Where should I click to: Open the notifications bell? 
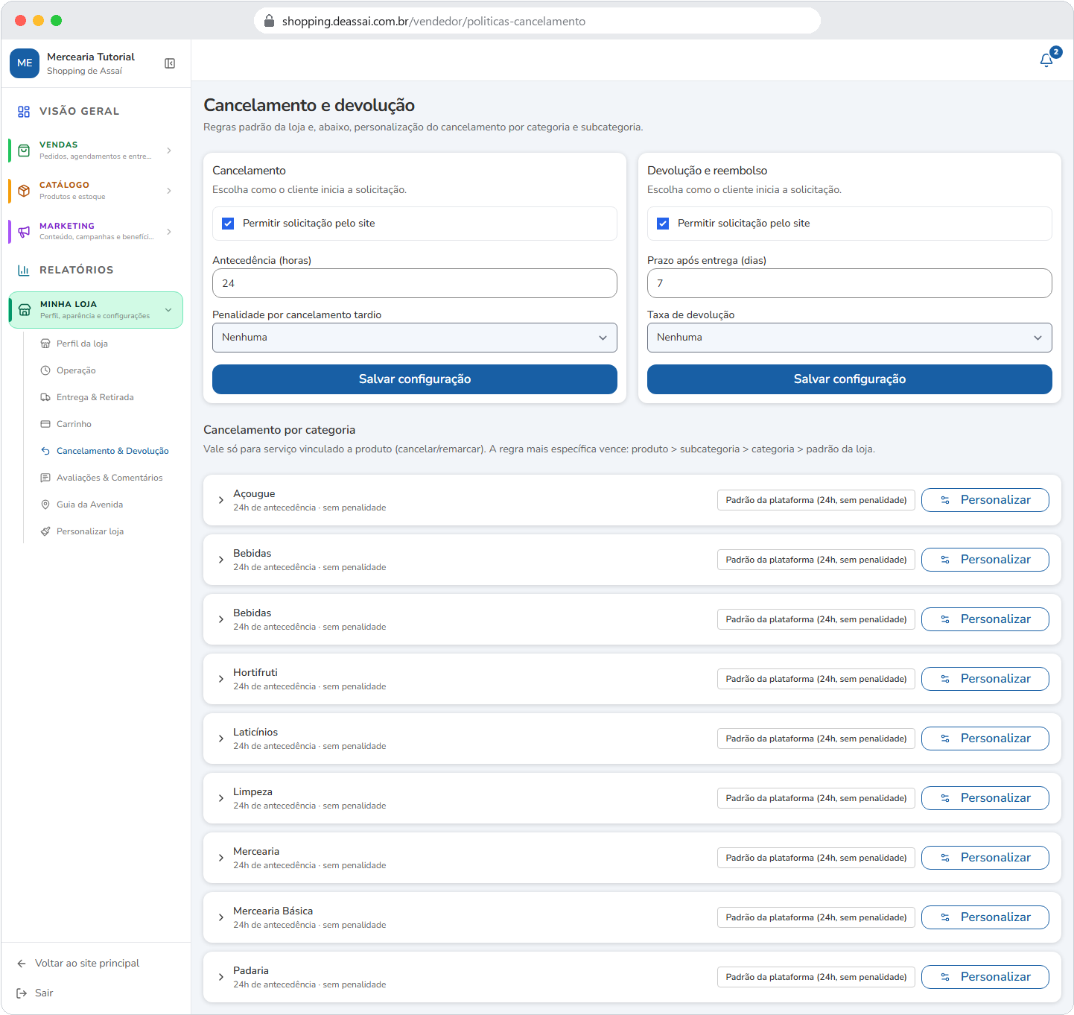[1046, 60]
